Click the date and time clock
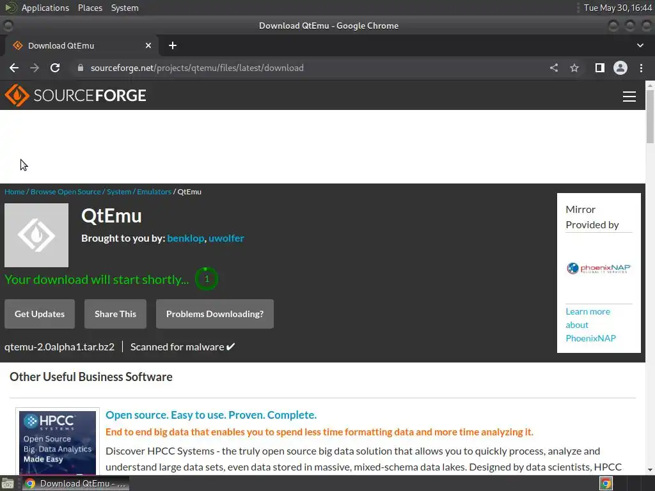Screen dimensions: 655x491 pyautogui.click(x=618, y=8)
